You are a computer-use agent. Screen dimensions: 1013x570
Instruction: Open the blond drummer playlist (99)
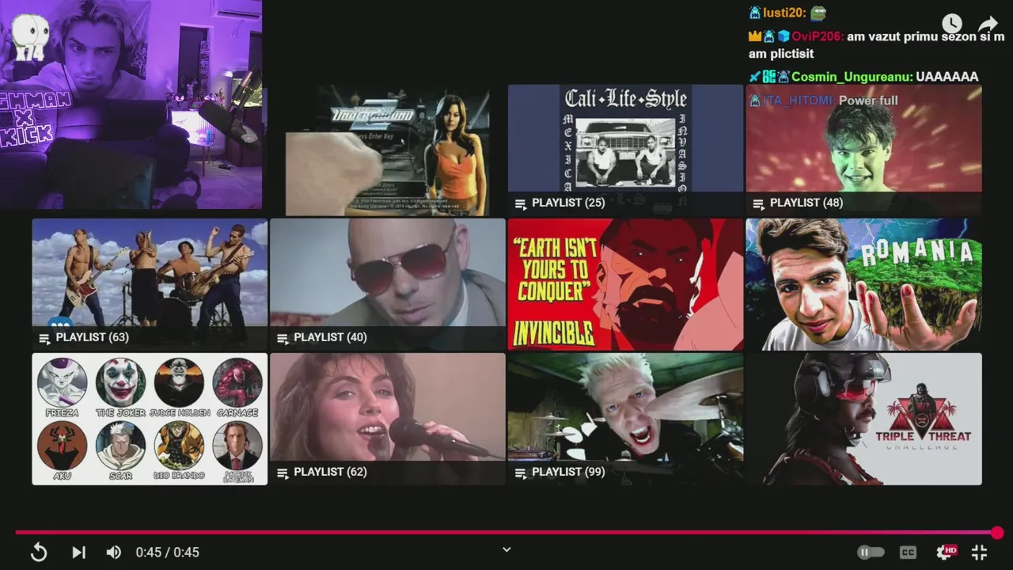625,419
